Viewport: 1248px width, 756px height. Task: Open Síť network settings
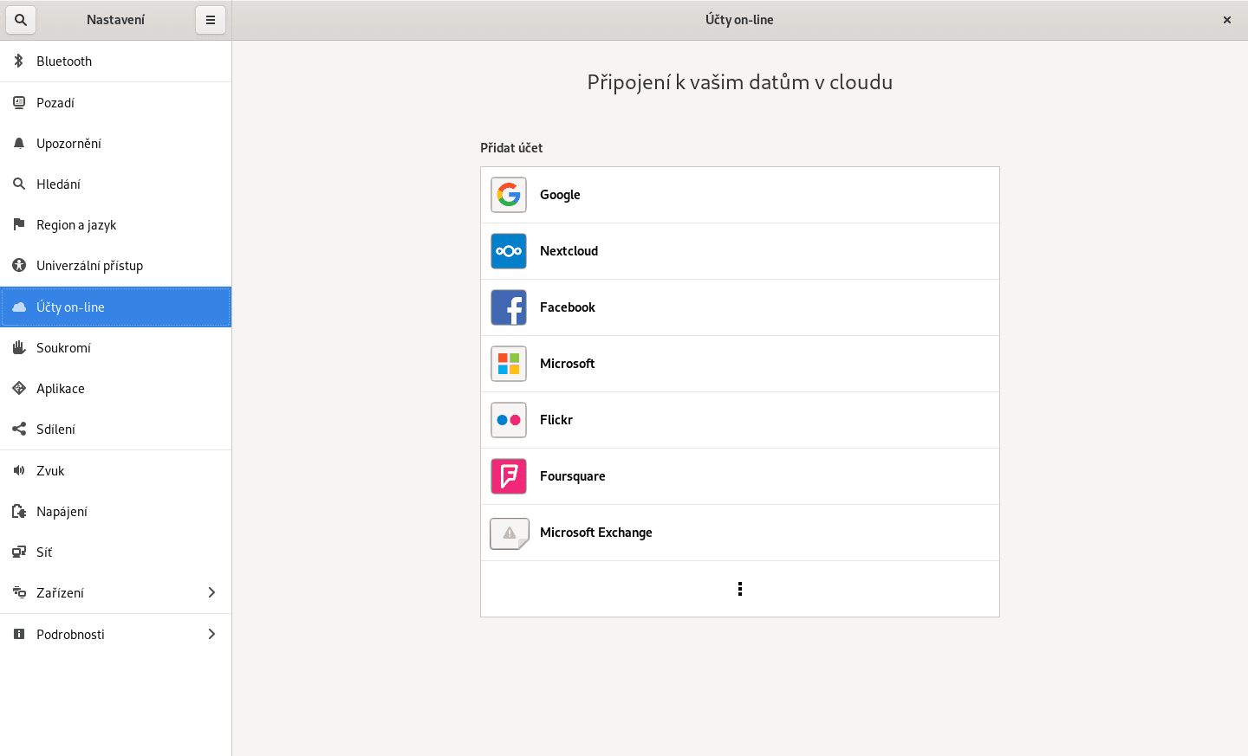click(116, 552)
